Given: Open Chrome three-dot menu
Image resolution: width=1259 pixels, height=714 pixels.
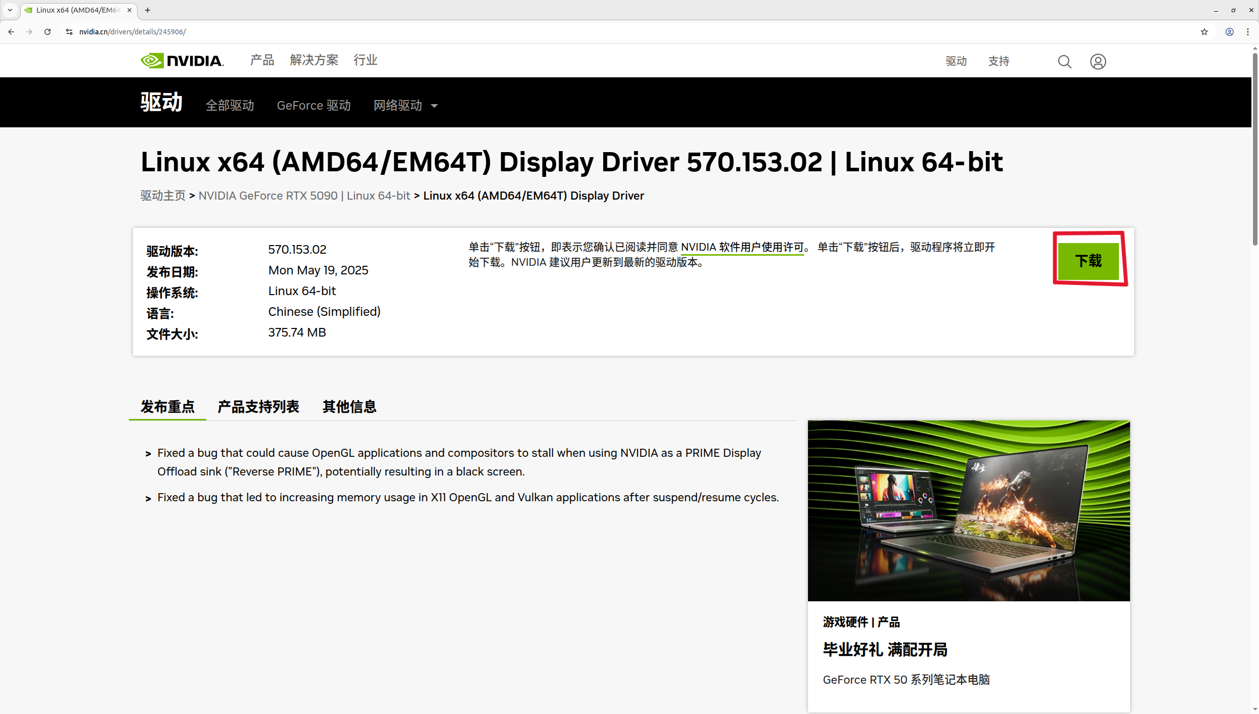Looking at the screenshot, I should 1248,32.
